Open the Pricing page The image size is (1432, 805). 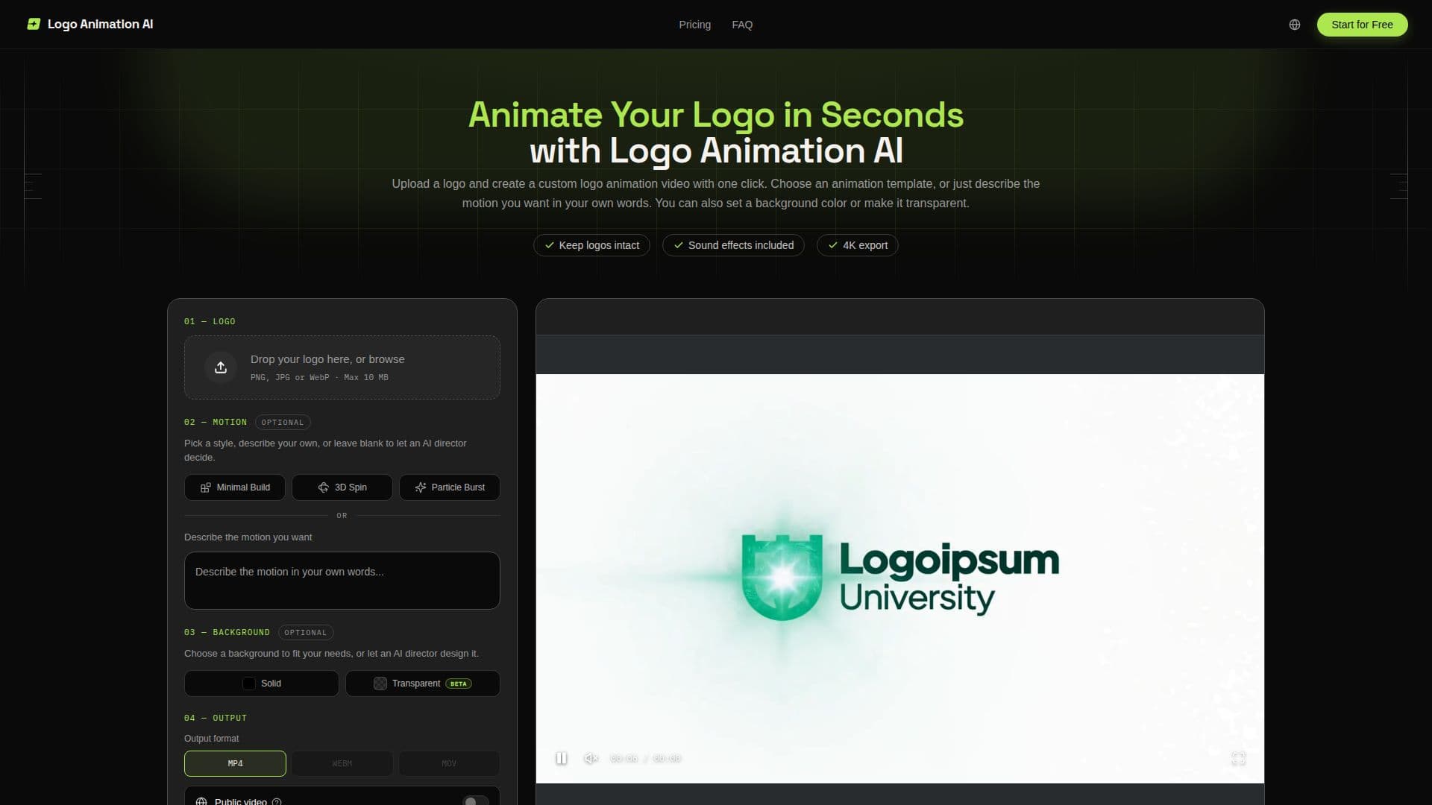(x=694, y=25)
